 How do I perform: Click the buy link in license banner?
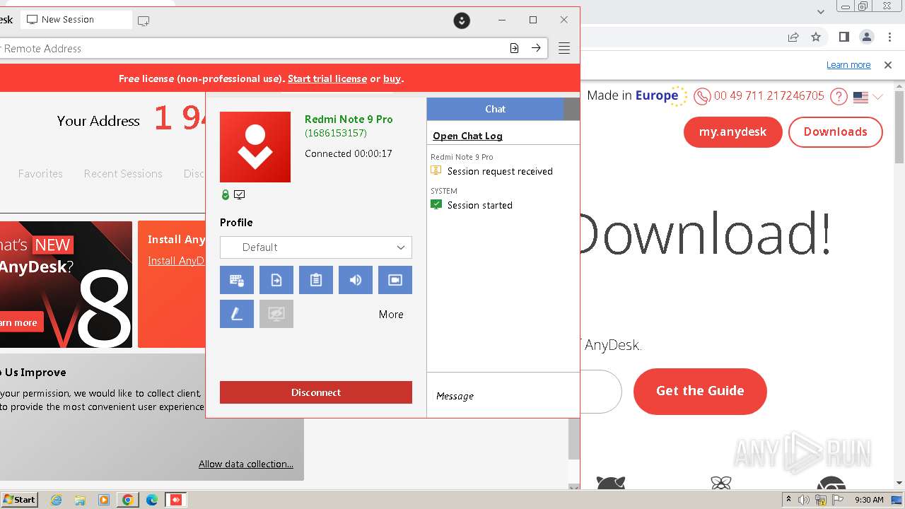392,78
